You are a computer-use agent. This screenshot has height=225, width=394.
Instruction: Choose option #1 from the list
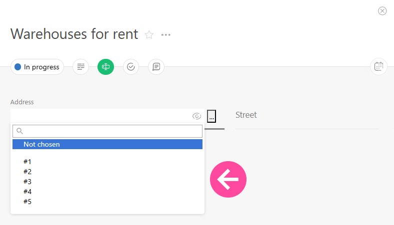[x=27, y=162]
